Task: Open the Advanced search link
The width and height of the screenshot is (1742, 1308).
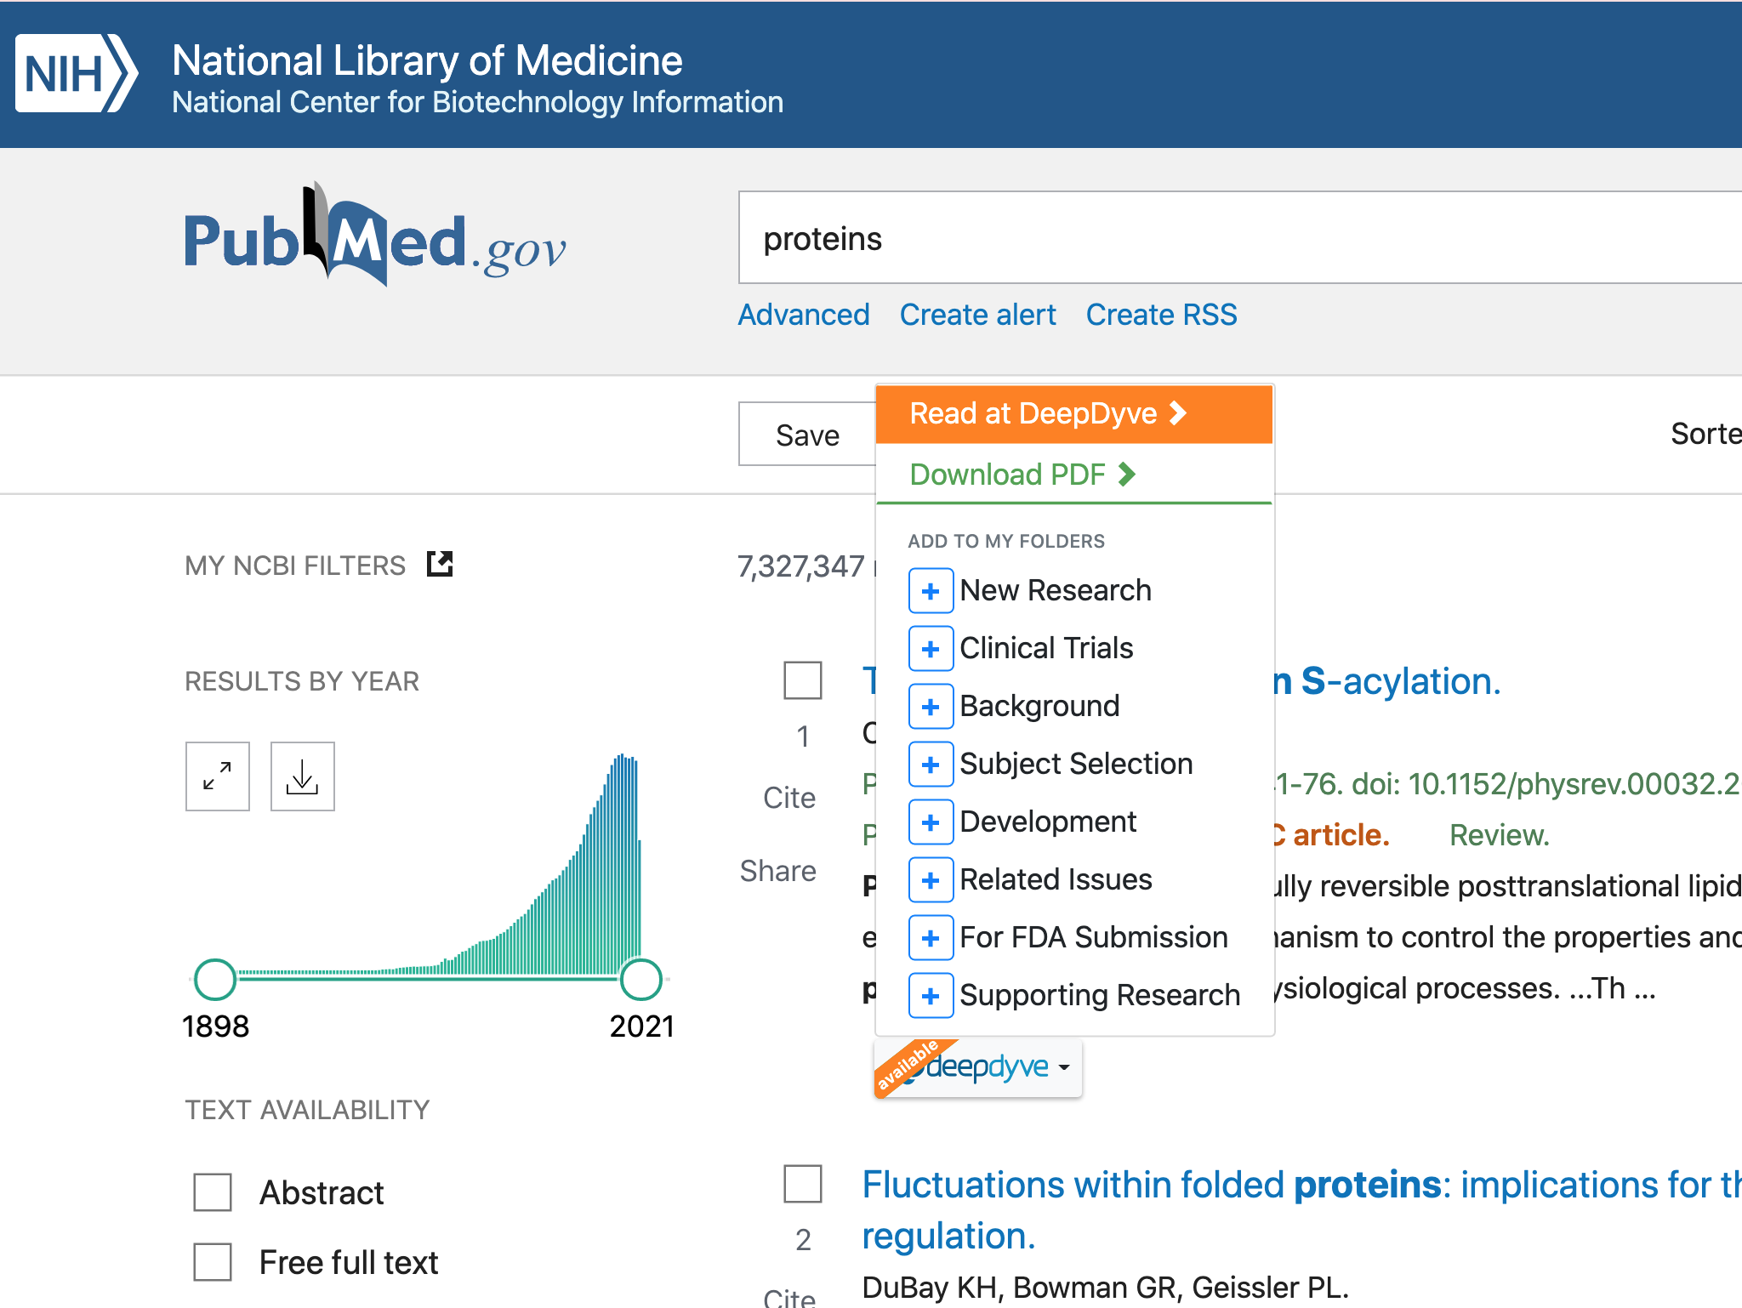Action: coord(804,315)
